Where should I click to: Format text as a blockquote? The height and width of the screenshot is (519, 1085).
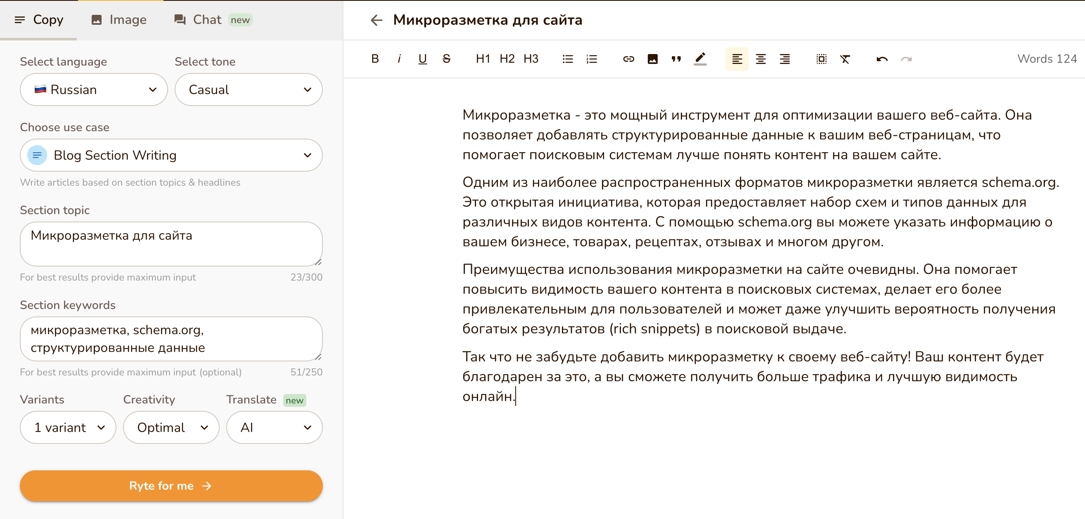(x=676, y=59)
